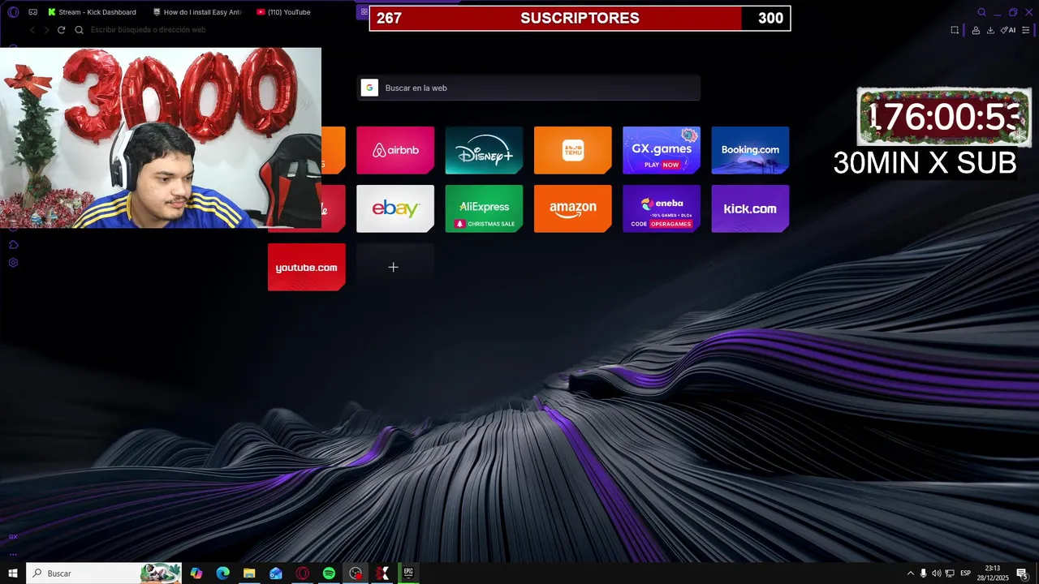Open the kick.com speed dial tile

point(750,208)
